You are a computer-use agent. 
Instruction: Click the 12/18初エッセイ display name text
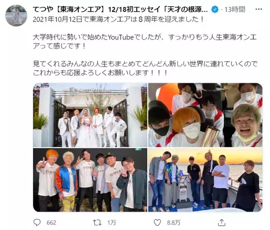pyautogui.click(x=158, y=9)
